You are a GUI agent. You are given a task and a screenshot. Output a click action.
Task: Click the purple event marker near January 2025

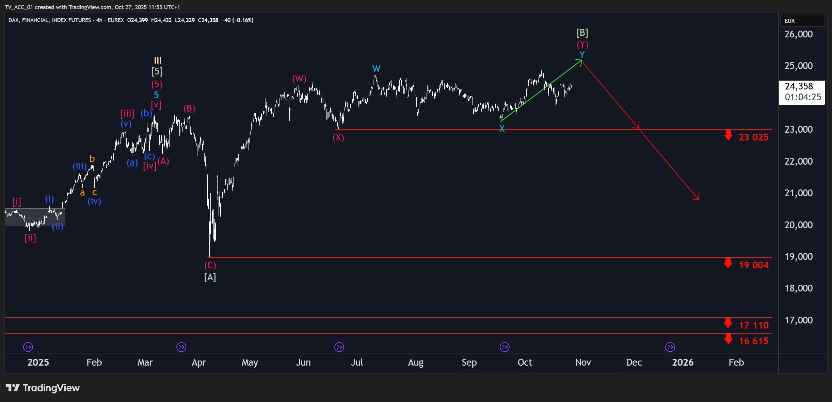[x=28, y=347]
